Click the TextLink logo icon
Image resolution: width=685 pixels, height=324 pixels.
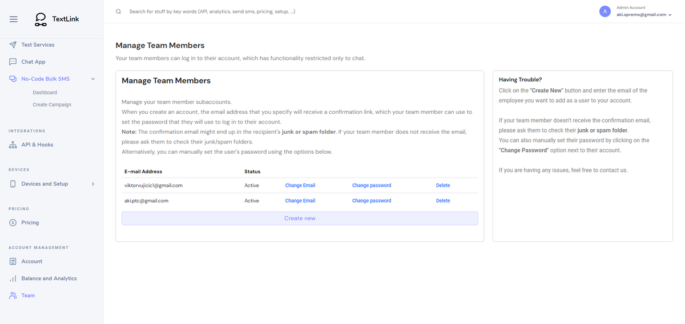(41, 19)
